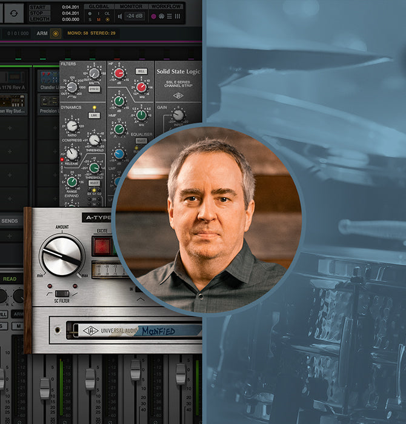406x424 pixels.
Task: Click the READ automation mode button
Action: (x=10, y=279)
